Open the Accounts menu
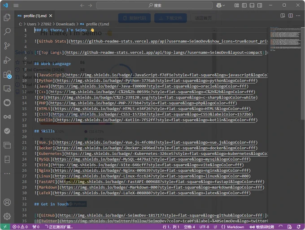This screenshot has height=230, width=305. point(7,202)
